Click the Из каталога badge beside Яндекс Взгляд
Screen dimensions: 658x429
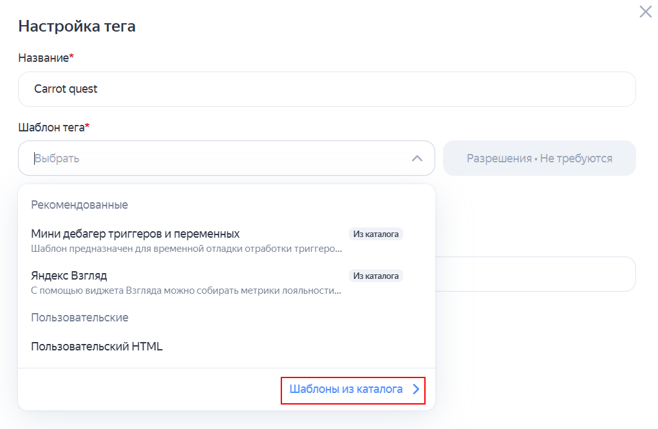coord(376,276)
